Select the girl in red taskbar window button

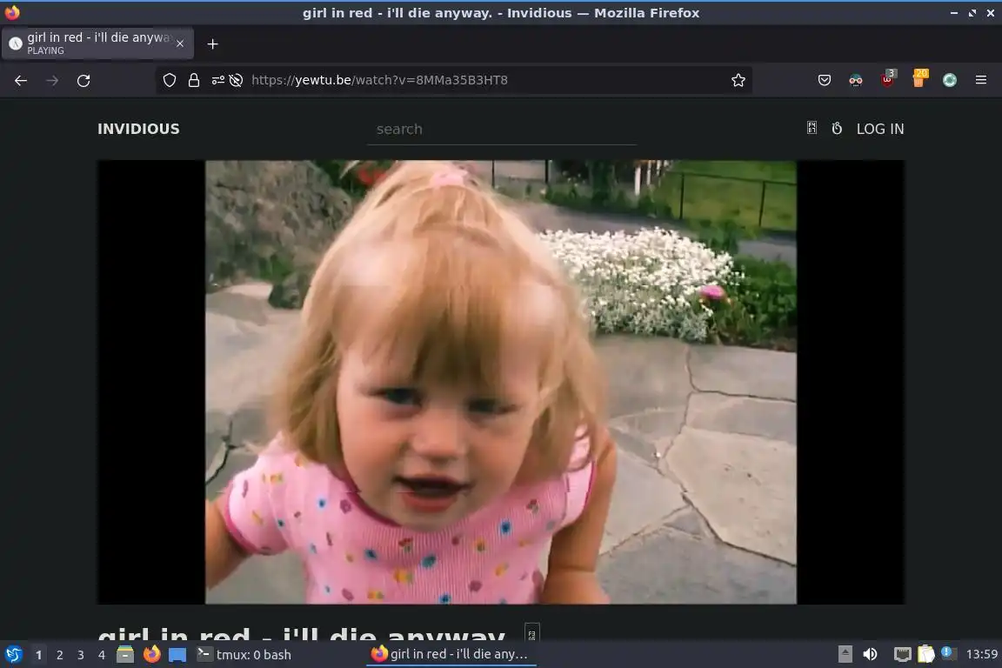tap(451, 654)
